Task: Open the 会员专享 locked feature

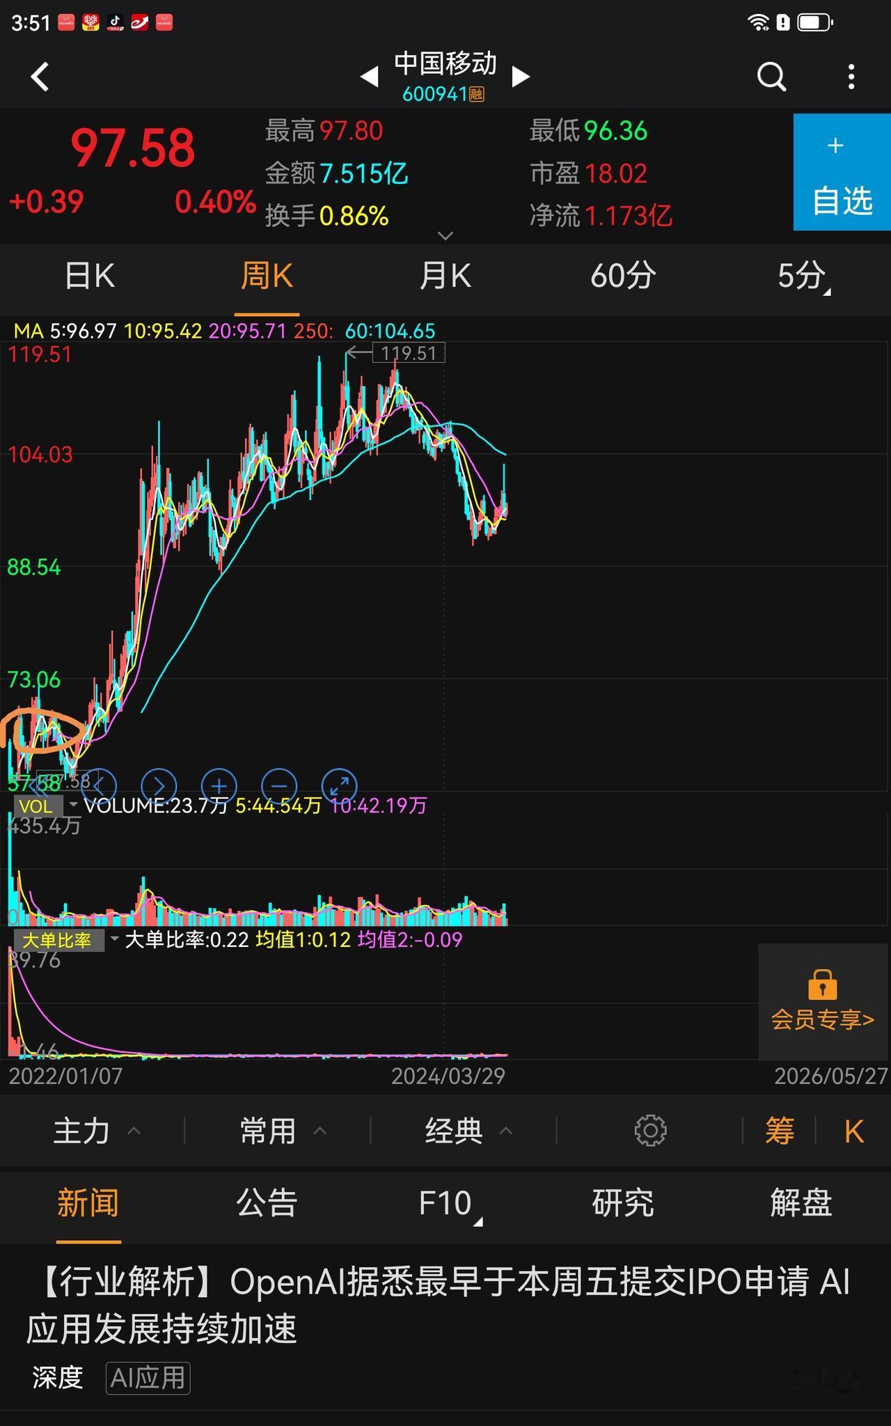Action: click(x=822, y=1001)
